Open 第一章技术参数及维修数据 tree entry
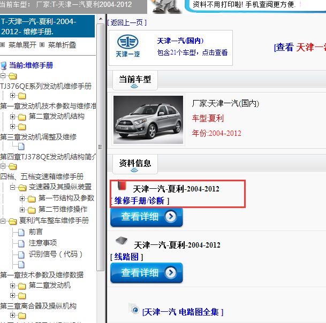This screenshot has width=326, height=323. click(42, 275)
